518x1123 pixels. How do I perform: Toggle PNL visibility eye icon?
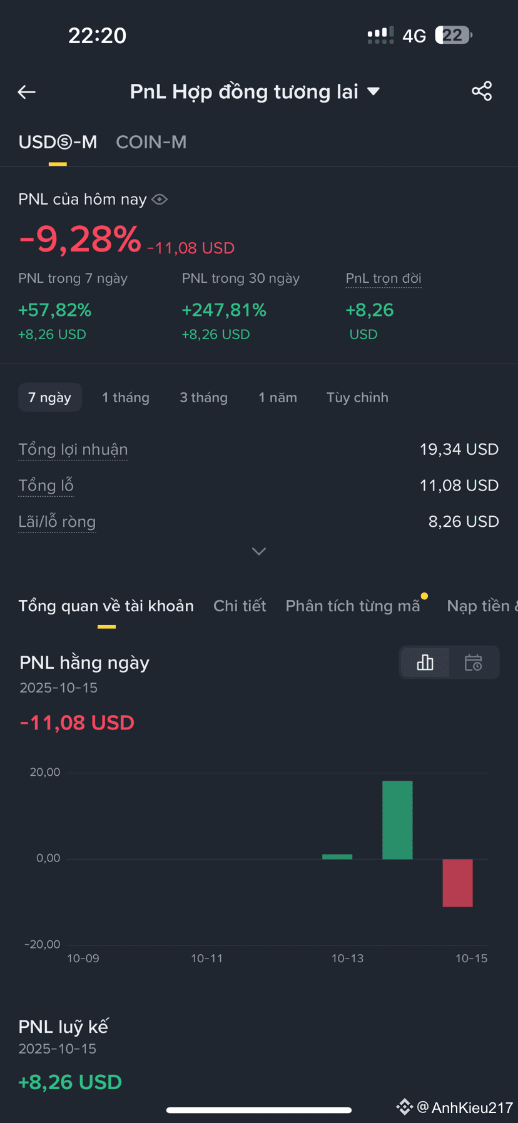click(160, 200)
